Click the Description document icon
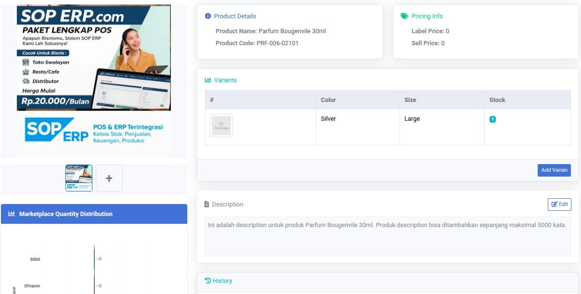Viewport: 581px width, 294px height. pos(207,205)
